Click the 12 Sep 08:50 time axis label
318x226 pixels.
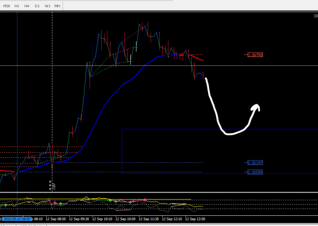(55, 219)
